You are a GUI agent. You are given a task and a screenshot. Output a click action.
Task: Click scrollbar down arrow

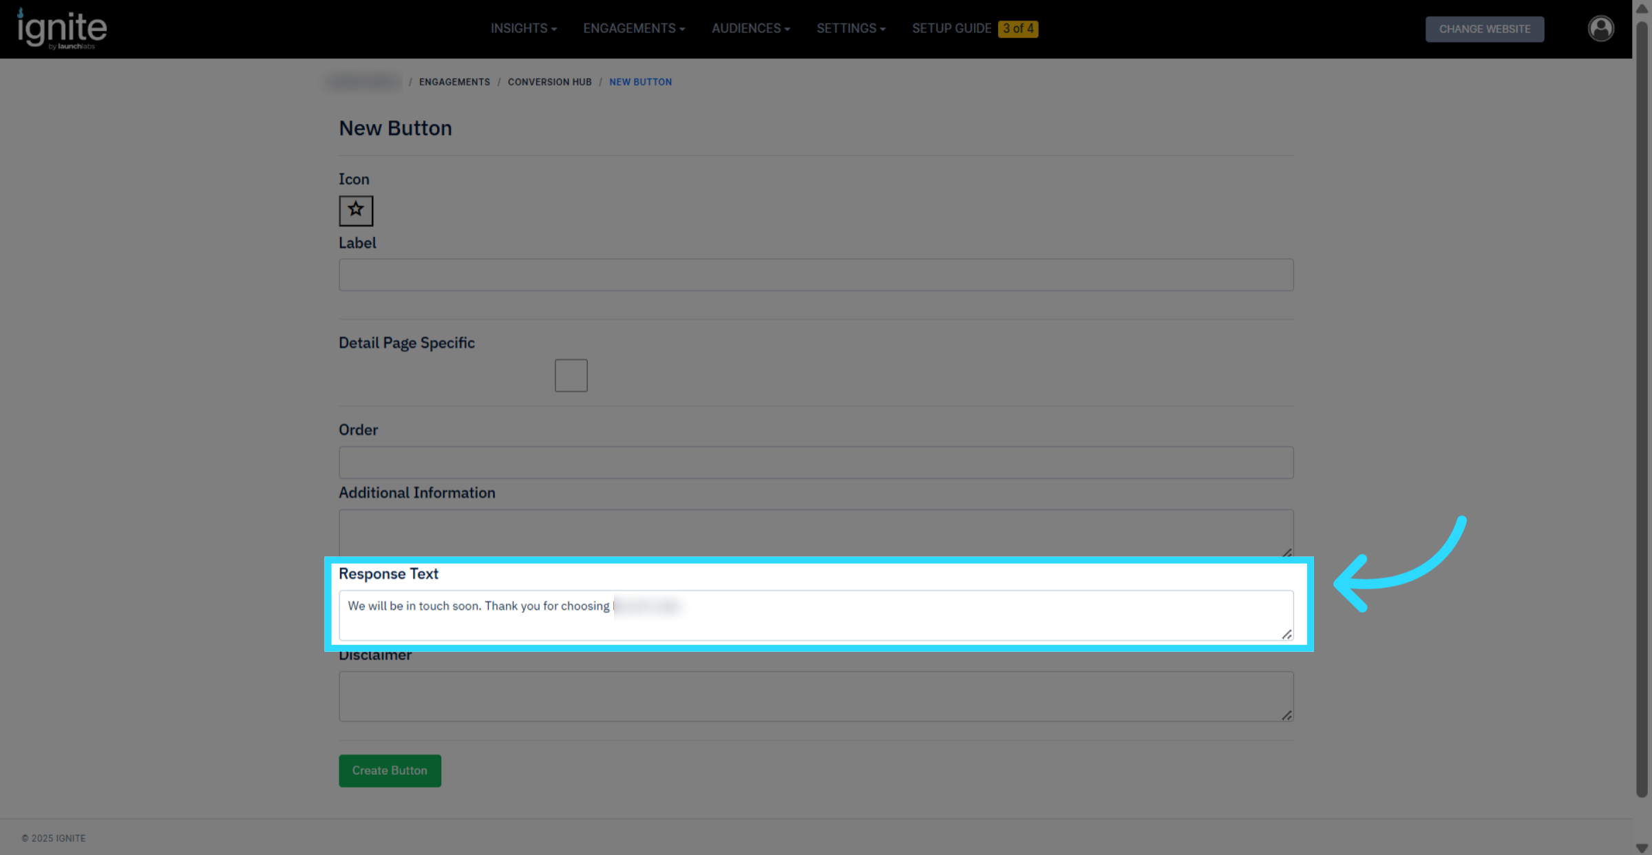point(1642,848)
